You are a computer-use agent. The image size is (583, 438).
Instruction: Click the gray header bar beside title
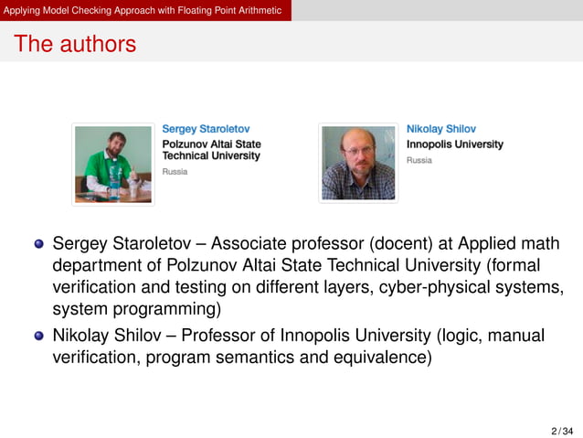click(x=437, y=10)
